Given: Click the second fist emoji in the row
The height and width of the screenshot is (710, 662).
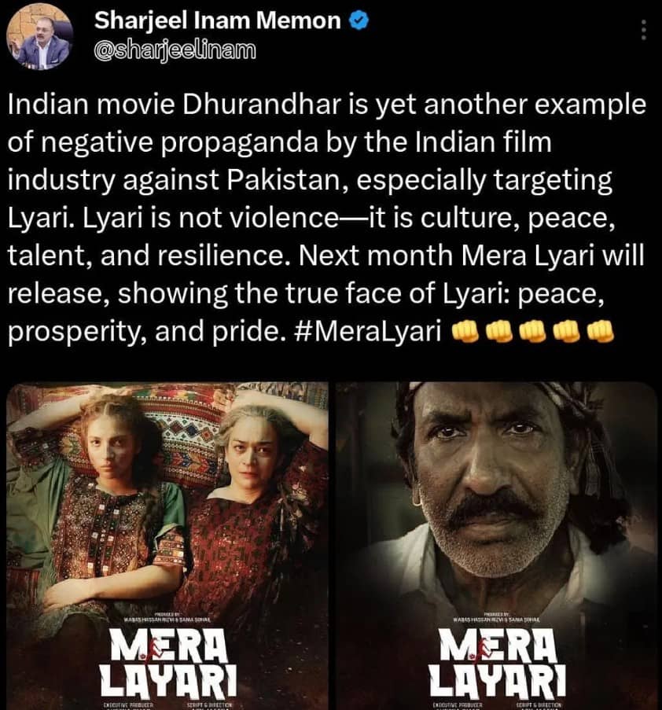Looking at the screenshot, I should pyautogui.click(x=499, y=332).
